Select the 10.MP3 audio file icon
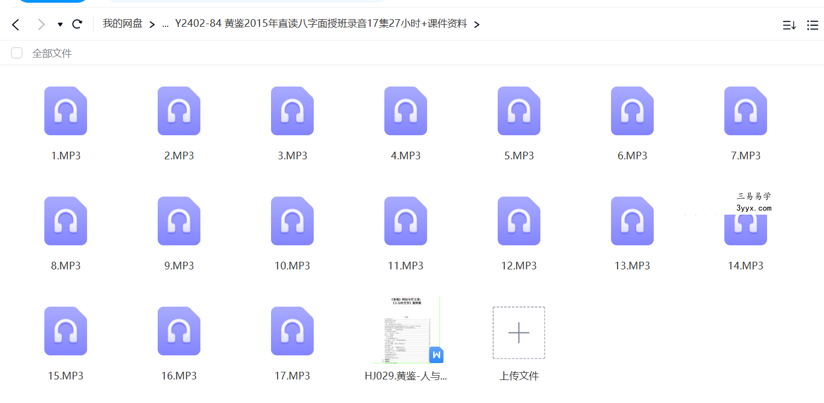The height and width of the screenshot is (403, 824). 292,221
